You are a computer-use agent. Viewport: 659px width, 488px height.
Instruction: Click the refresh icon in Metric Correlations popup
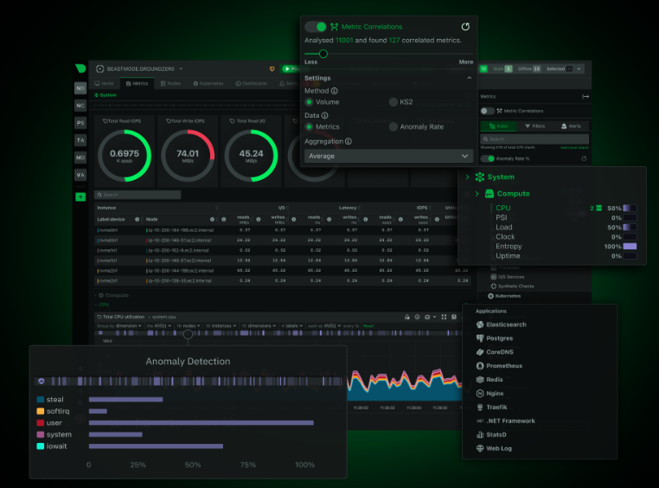click(x=465, y=27)
